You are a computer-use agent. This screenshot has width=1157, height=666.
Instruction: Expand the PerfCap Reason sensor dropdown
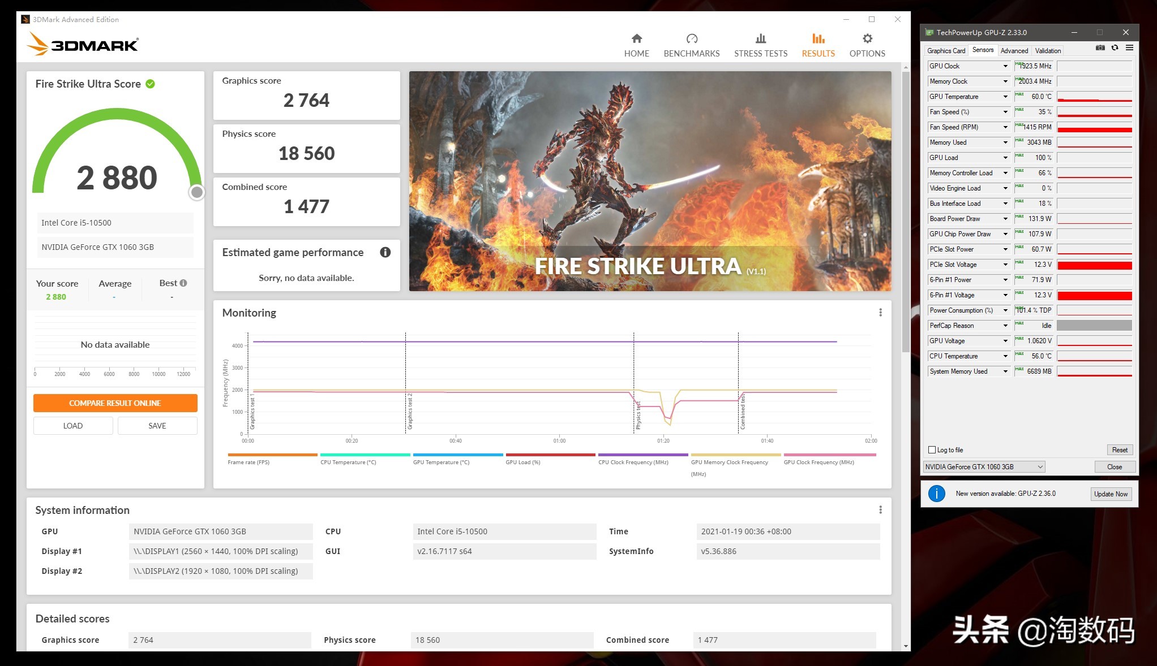pyautogui.click(x=1006, y=326)
